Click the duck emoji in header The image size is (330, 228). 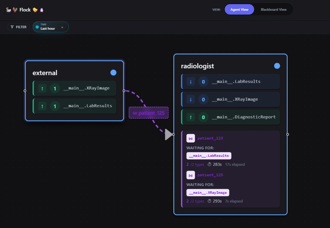click(x=8, y=10)
